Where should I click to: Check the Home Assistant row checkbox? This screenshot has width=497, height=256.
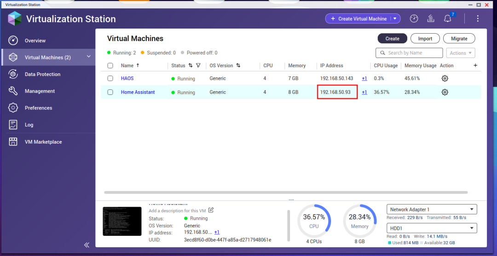tap(110, 92)
